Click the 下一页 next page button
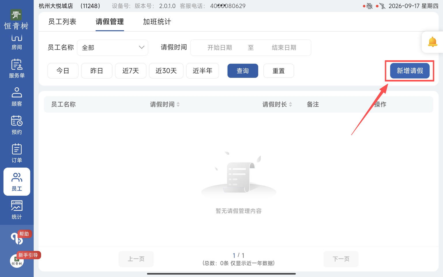Image resolution: width=443 pixels, height=277 pixels. 341,259
